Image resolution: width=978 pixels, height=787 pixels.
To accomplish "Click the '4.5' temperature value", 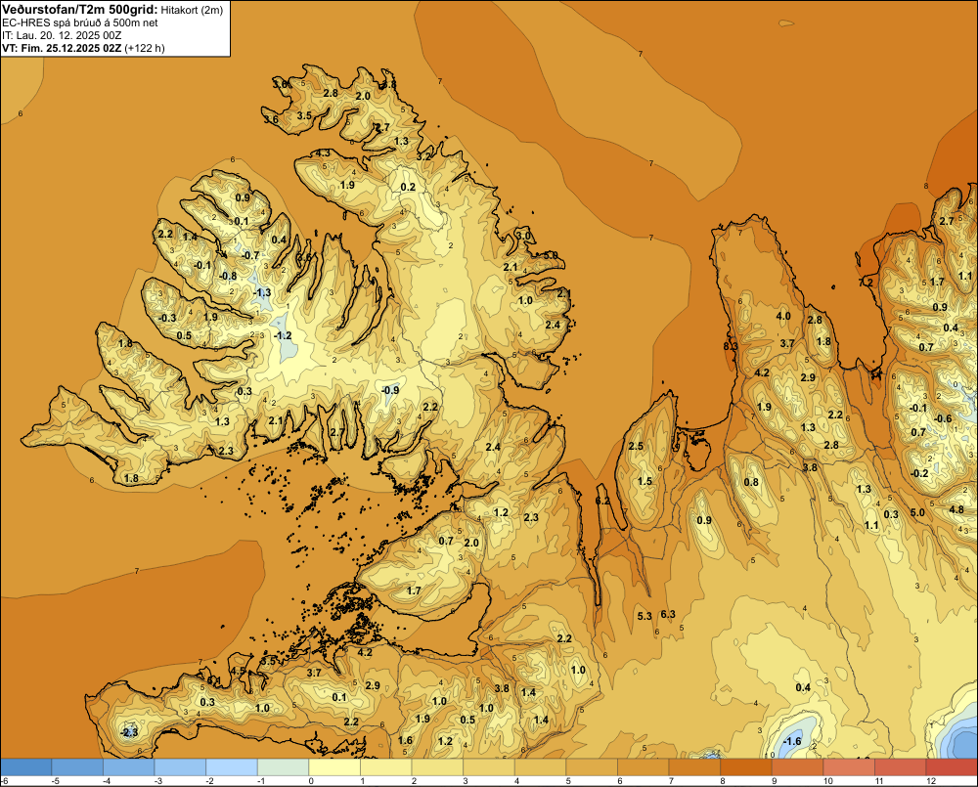I will click(x=239, y=671).
